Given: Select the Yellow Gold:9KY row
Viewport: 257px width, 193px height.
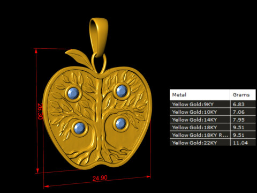Looking at the screenshot, I should (x=213, y=104).
